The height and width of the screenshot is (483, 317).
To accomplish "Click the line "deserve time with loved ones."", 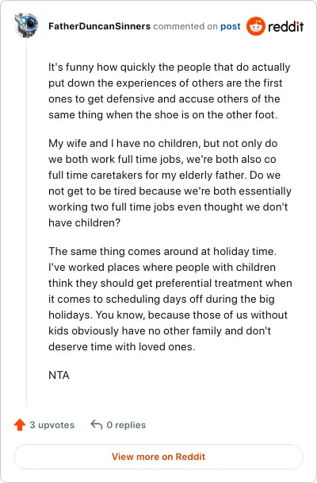I will (121, 346).
